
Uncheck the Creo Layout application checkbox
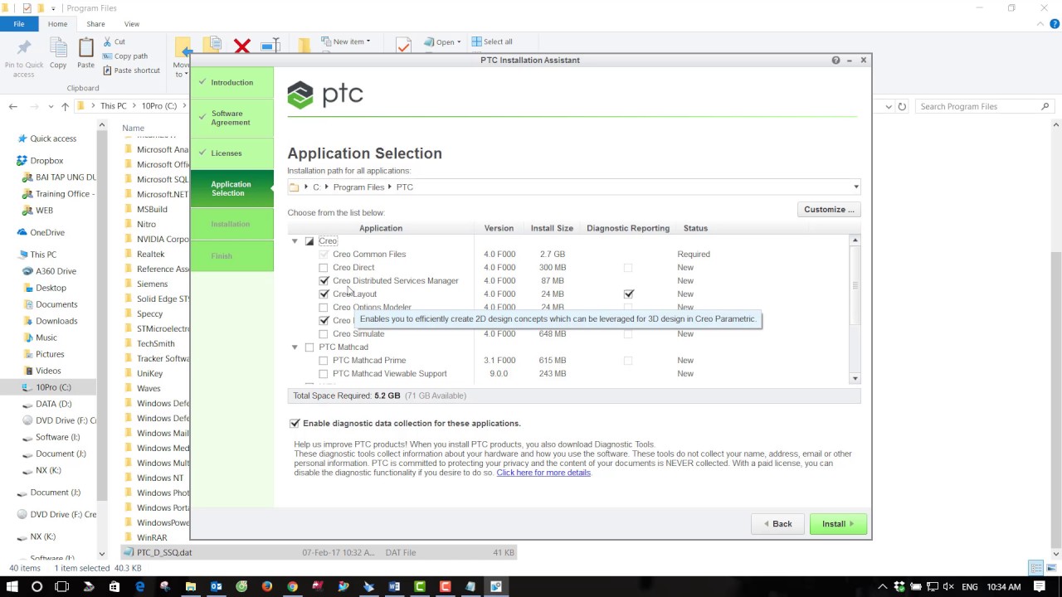coord(324,294)
